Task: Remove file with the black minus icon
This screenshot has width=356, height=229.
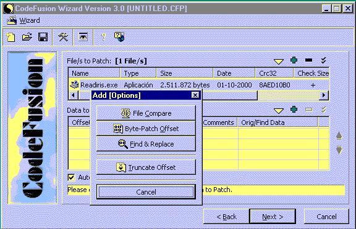Action: coord(309,60)
